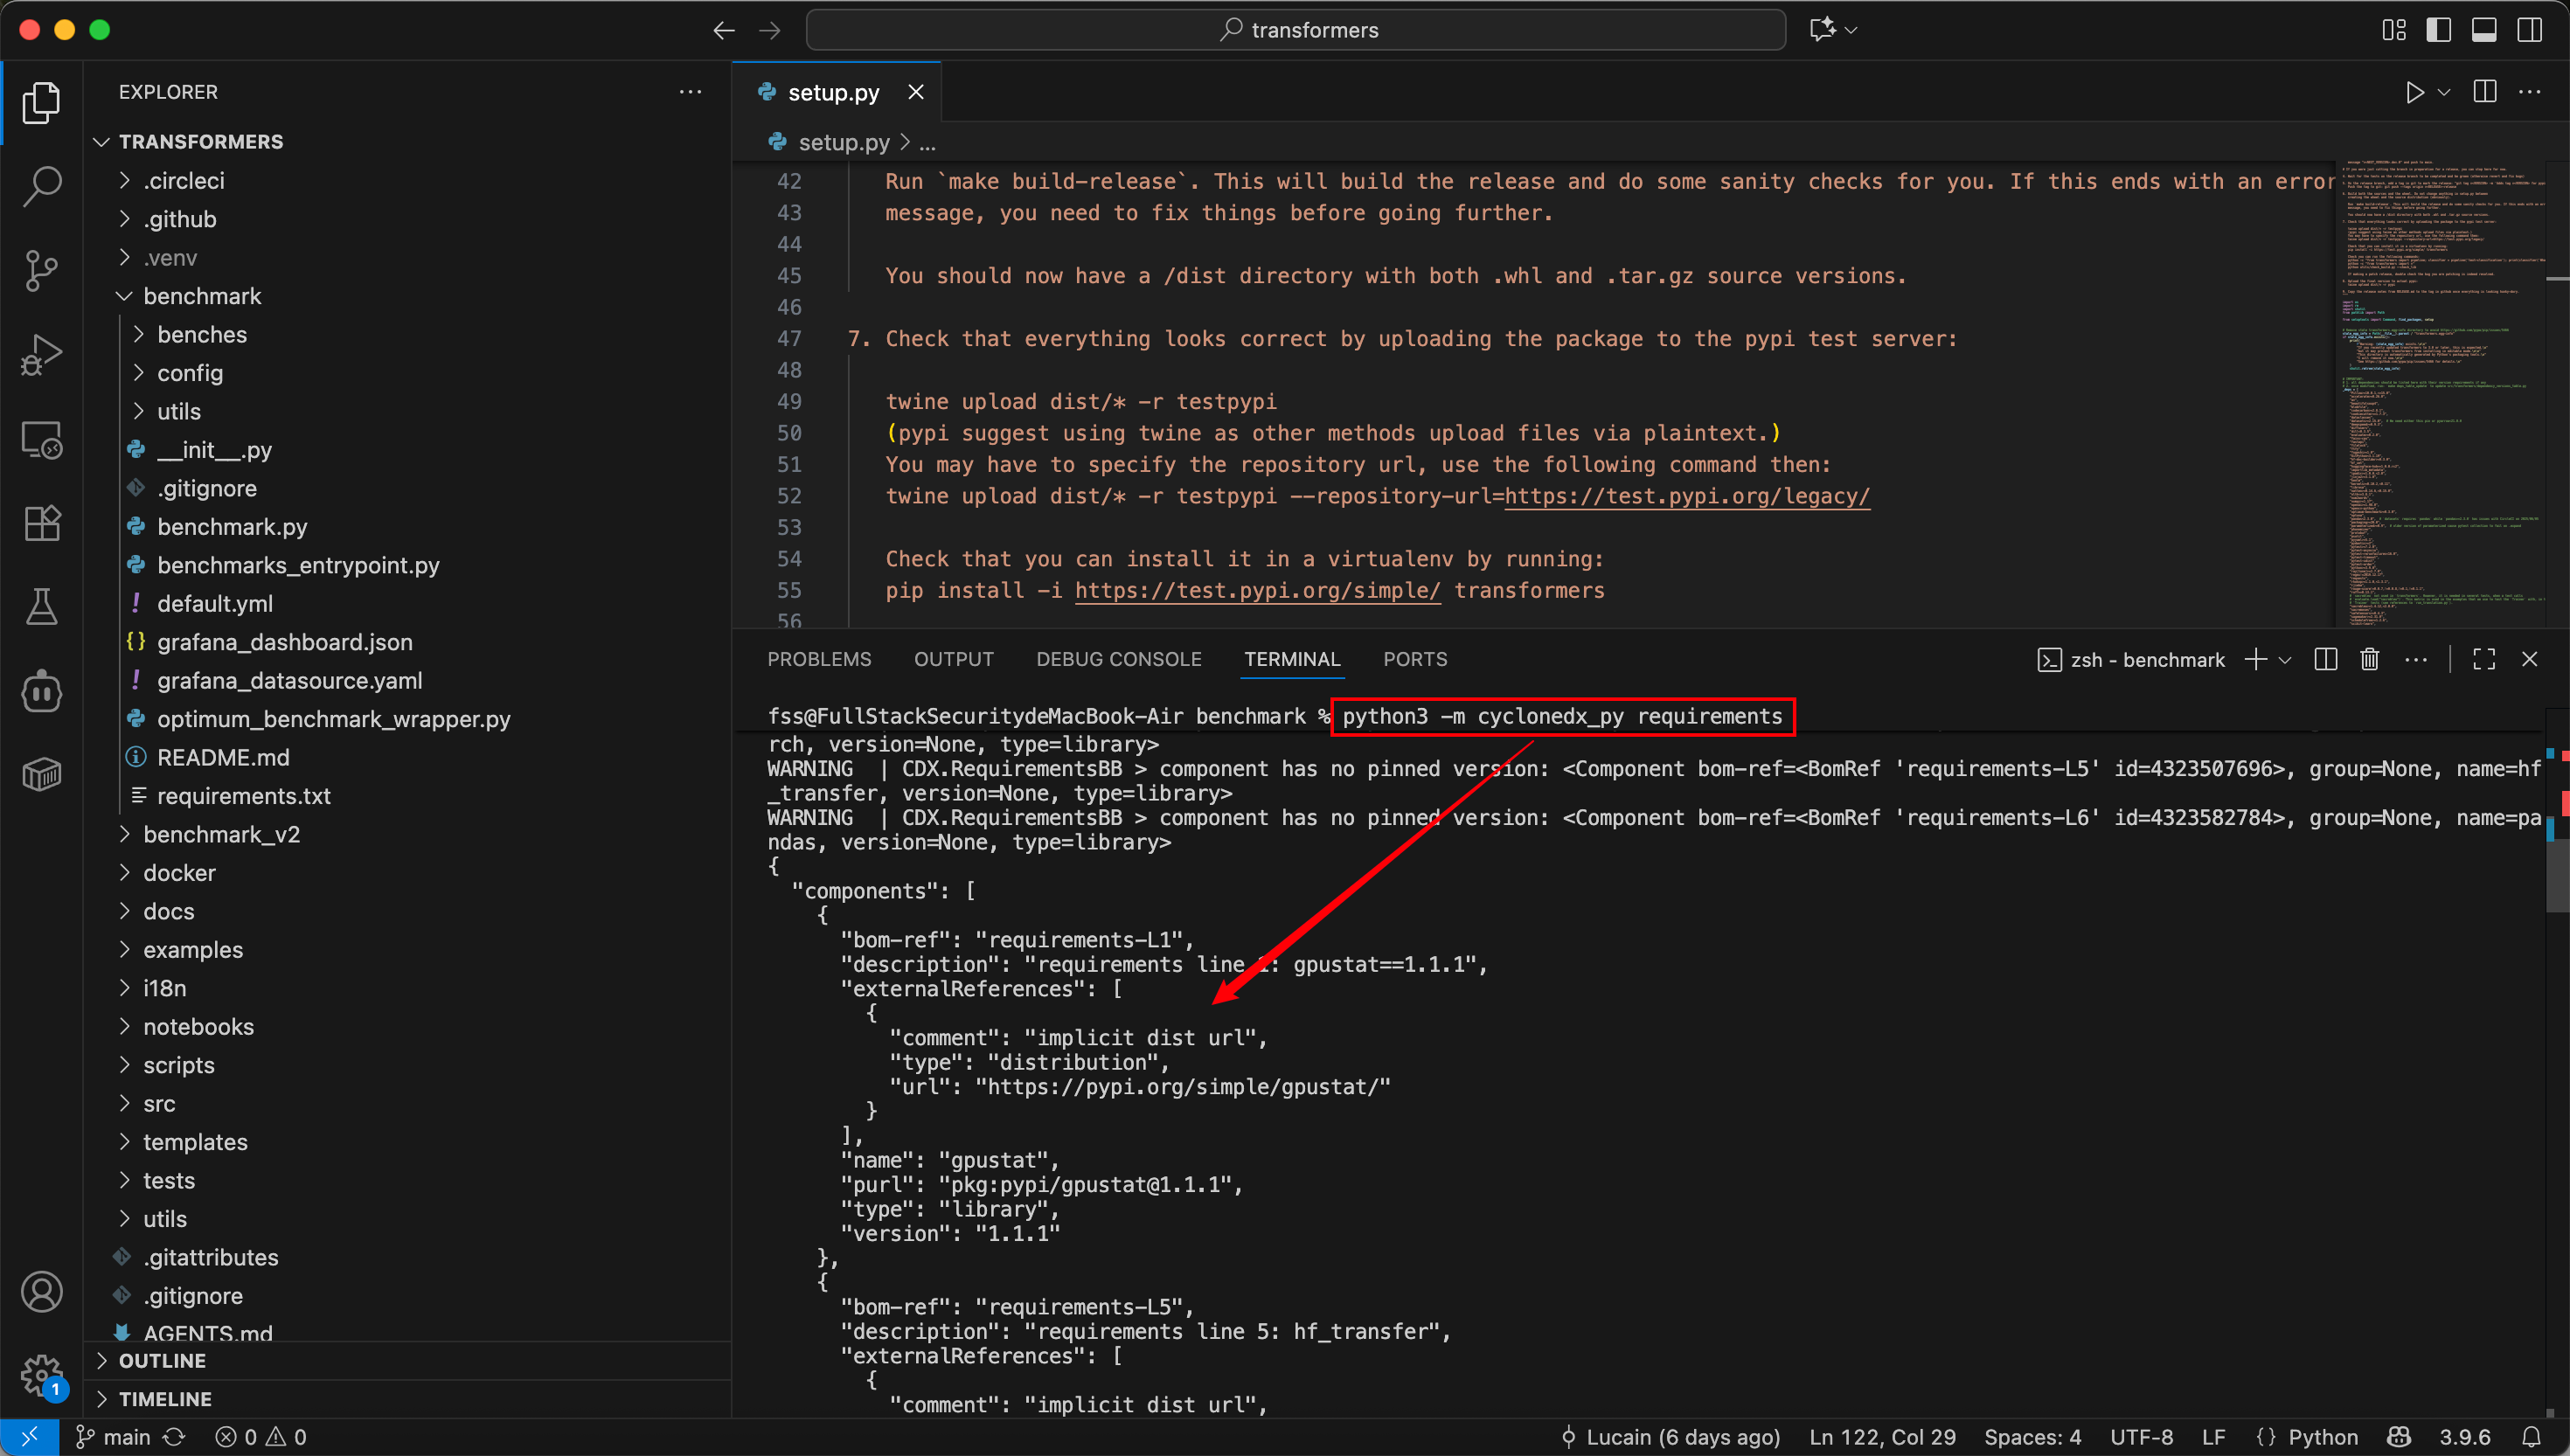The height and width of the screenshot is (1456, 2570).
Task: Open the Source Control view
Action: pyautogui.click(x=41, y=270)
